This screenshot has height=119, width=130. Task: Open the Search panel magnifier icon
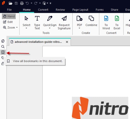pos(3,47)
